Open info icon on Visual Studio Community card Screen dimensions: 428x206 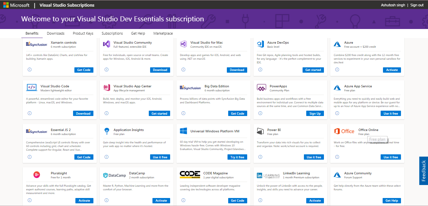click(x=106, y=70)
